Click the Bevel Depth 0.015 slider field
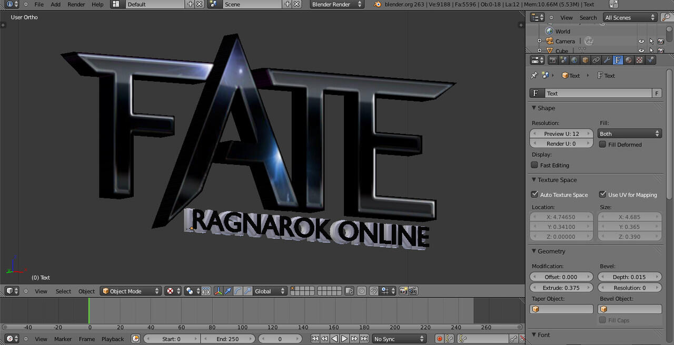The width and height of the screenshot is (674, 345). tap(630, 277)
